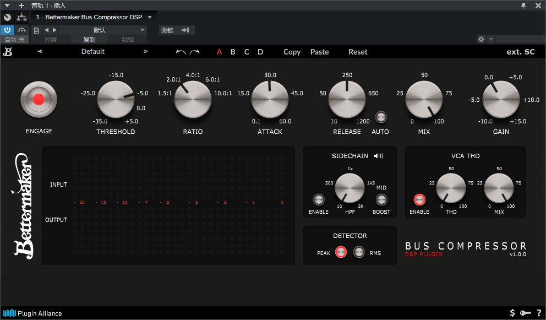Viewport: 546px width, 320px height.
Task: Open the Default preset name menu
Action: click(93, 52)
